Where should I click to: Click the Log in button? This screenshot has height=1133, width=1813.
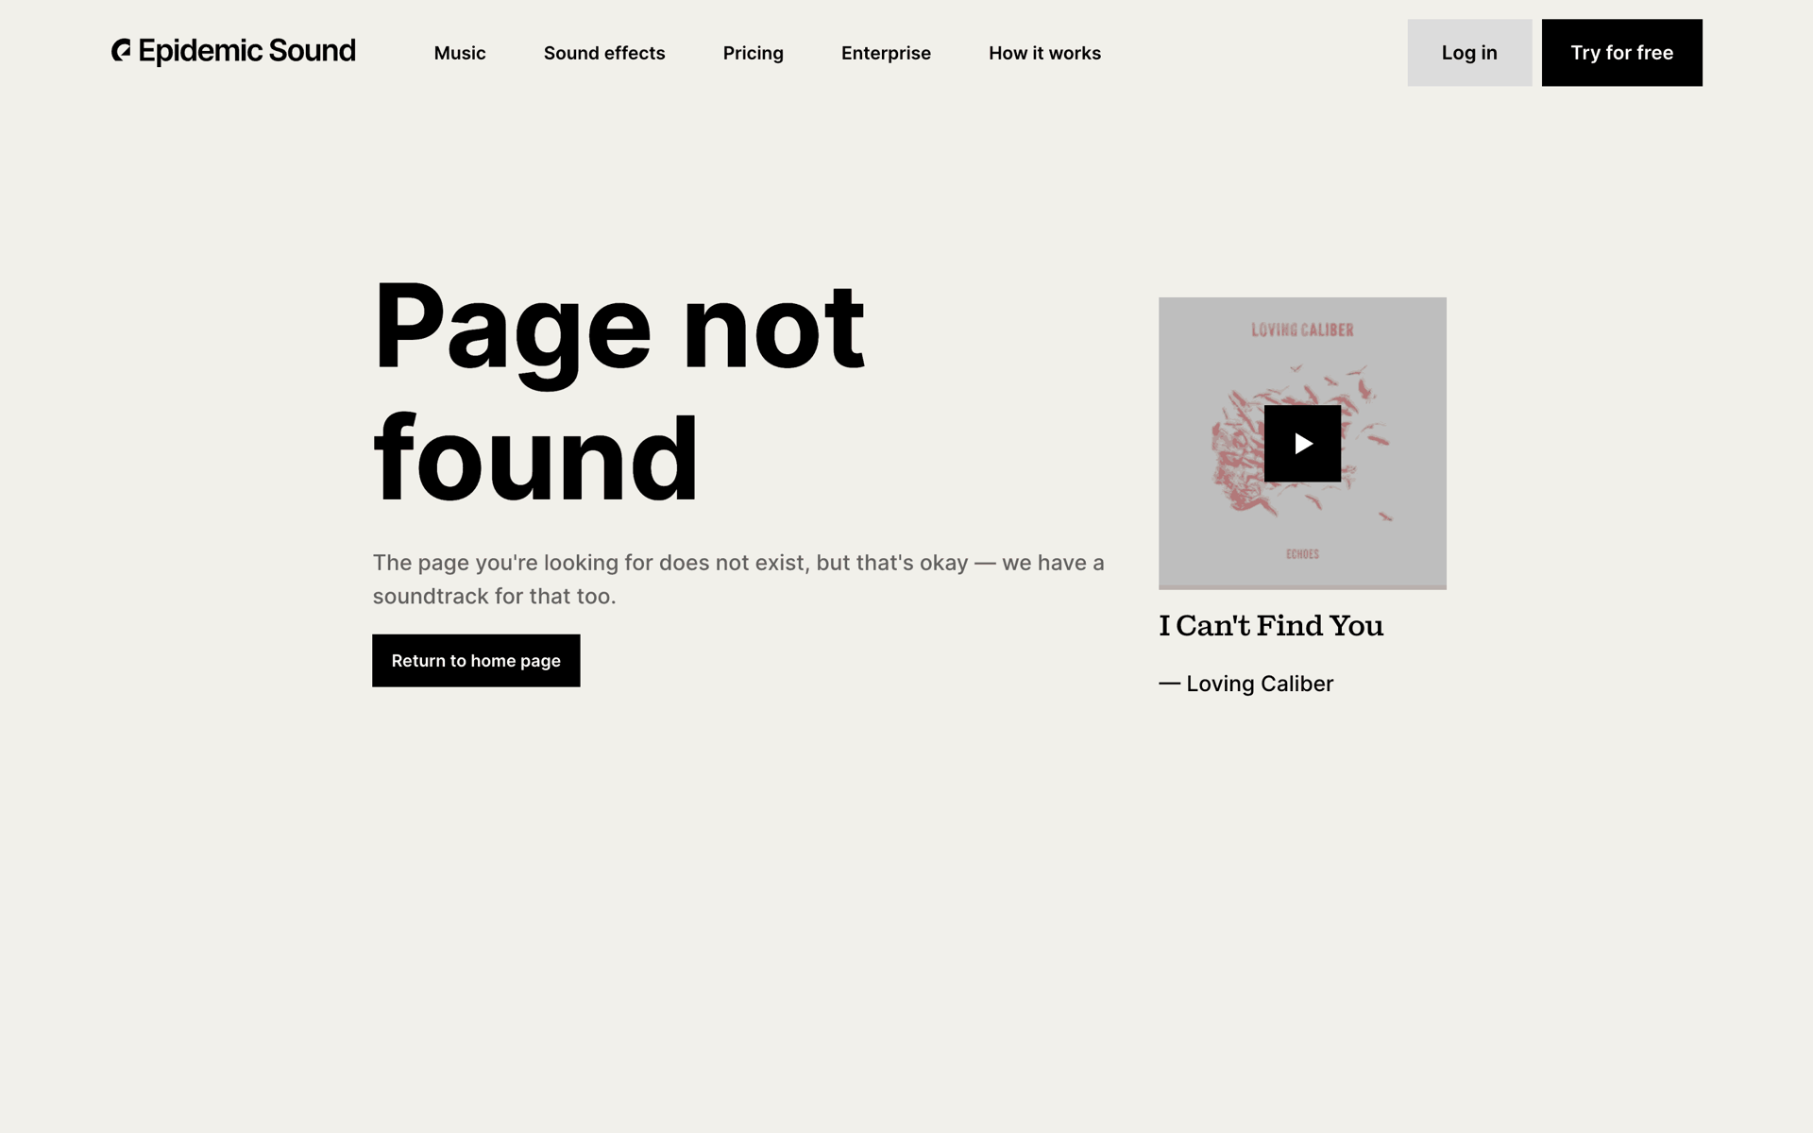pos(1469,53)
